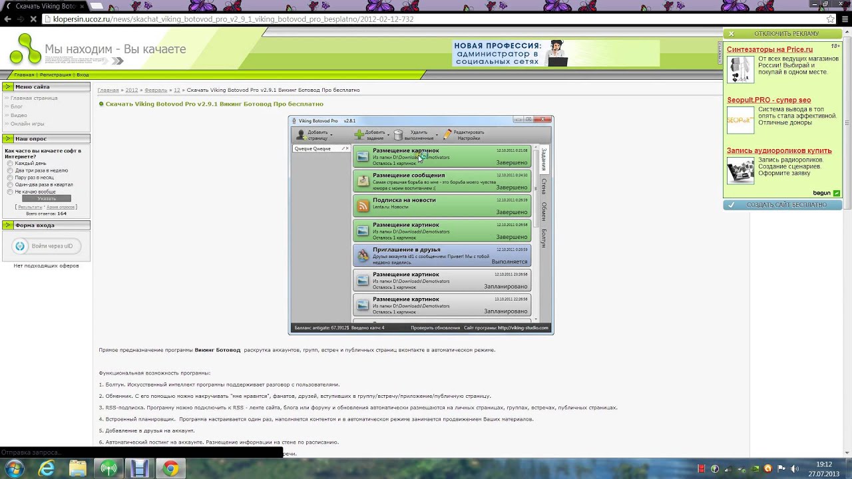Click the green bullet before article title
The image size is (852, 479).
pyautogui.click(x=101, y=104)
